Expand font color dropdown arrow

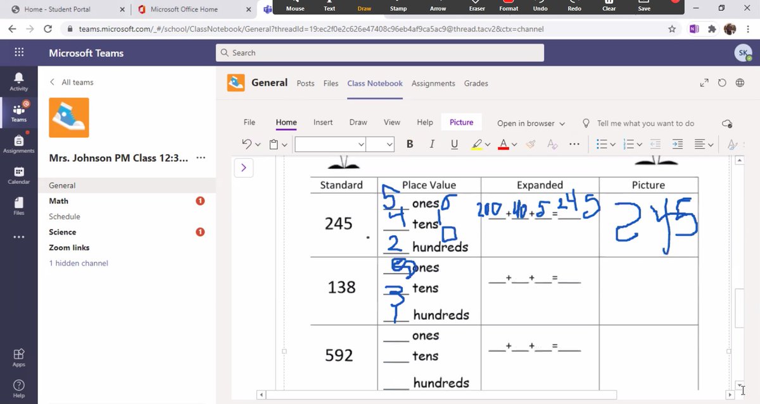point(514,145)
